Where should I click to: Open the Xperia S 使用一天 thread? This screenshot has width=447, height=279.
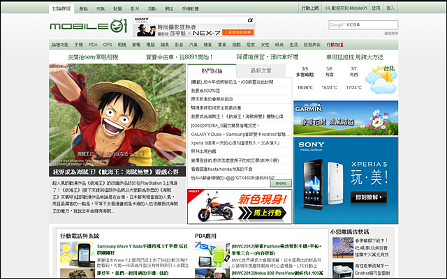(x=235, y=143)
